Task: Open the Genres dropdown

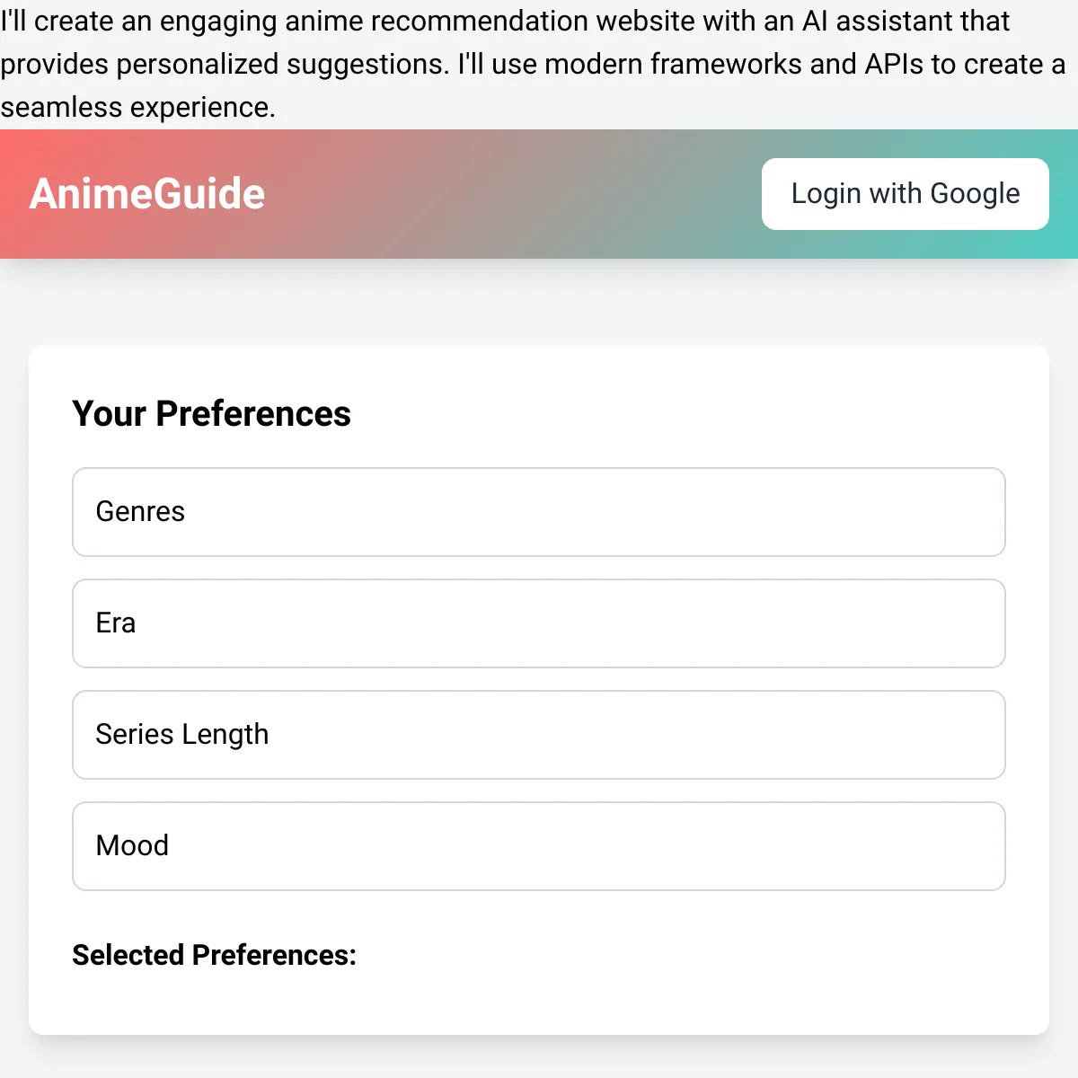Action: tap(539, 512)
